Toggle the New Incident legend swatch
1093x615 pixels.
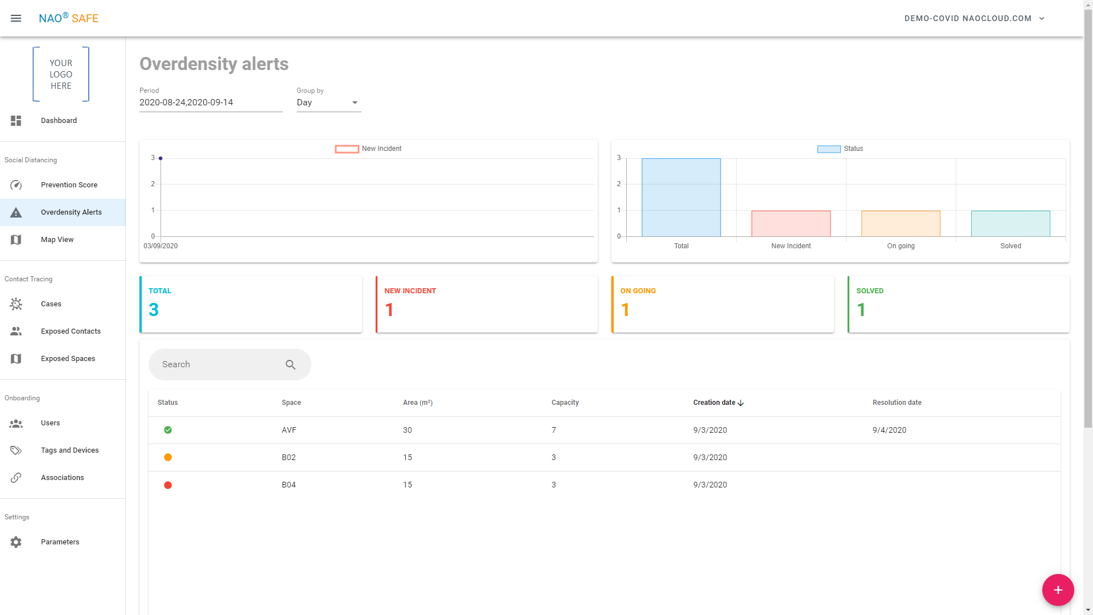[347, 149]
